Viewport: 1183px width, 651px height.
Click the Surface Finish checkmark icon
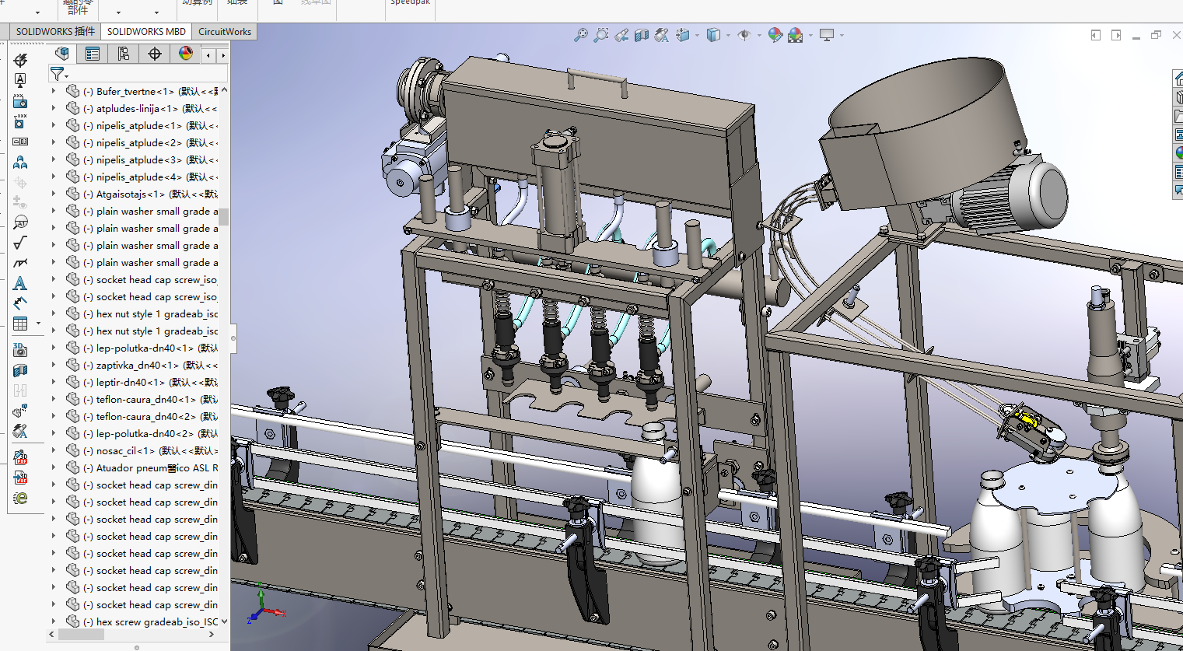point(20,243)
